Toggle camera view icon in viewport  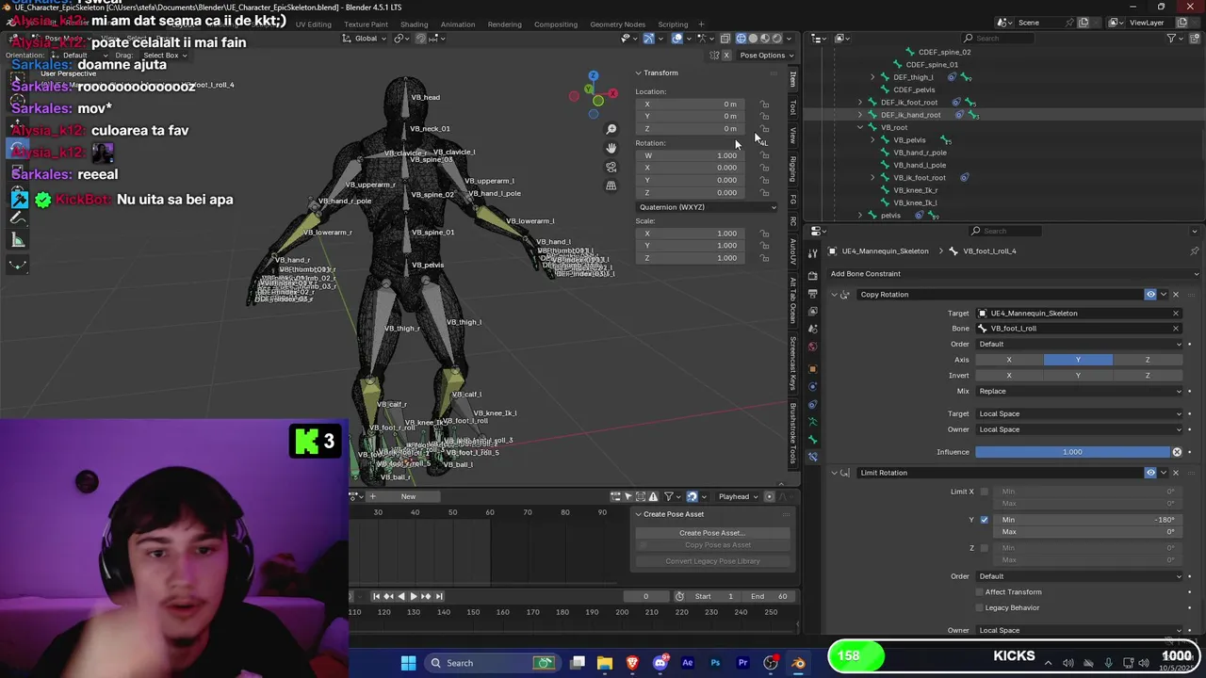[611, 167]
